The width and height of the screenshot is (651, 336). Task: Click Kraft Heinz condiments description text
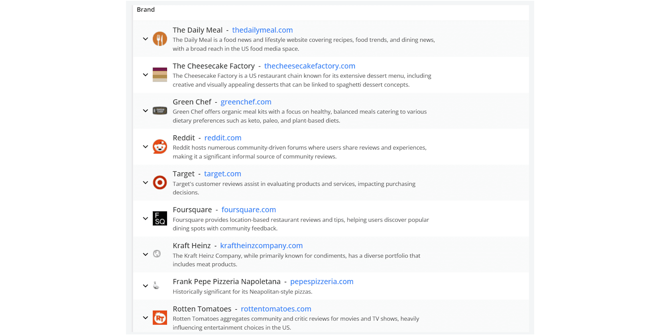click(297, 260)
